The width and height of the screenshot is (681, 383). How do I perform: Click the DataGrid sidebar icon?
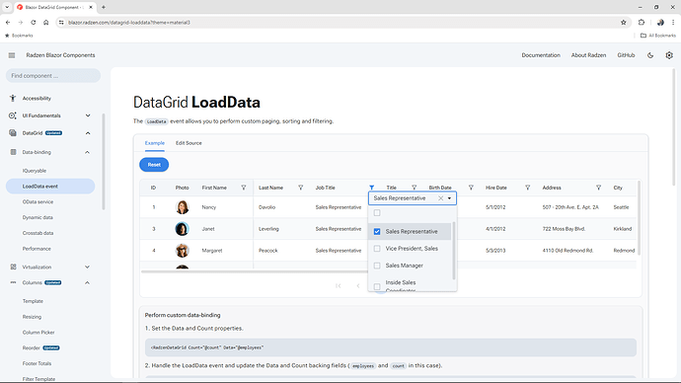click(x=13, y=133)
